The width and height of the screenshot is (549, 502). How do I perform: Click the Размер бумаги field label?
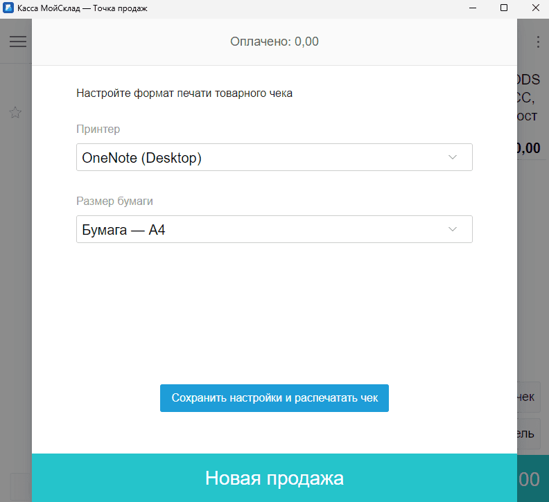coord(114,201)
